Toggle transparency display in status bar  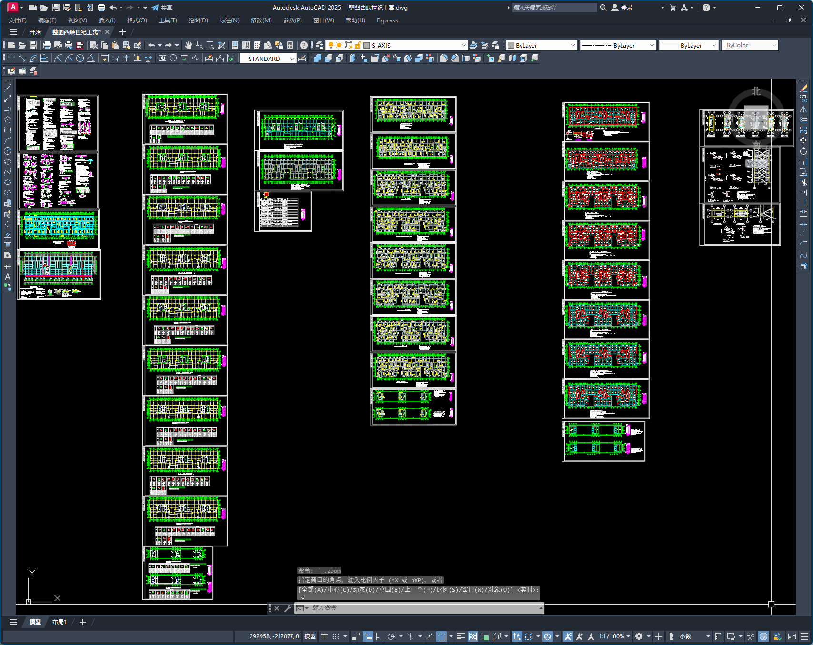point(473,636)
